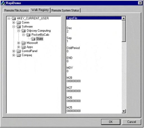Image resolution: width=144 pixels, height=128 pixels.
Task: Click the Software open folder icon
Action: click(x=19, y=26)
